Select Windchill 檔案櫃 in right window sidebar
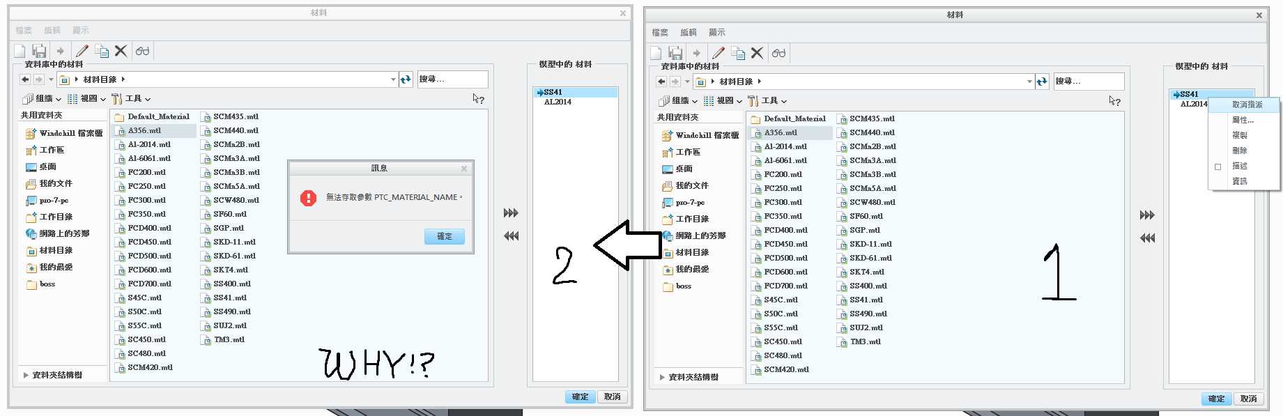 click(x=700, y=135)
